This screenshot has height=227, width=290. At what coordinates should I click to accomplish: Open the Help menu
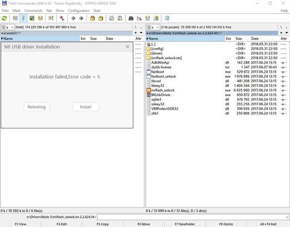(x=285, y=11)
